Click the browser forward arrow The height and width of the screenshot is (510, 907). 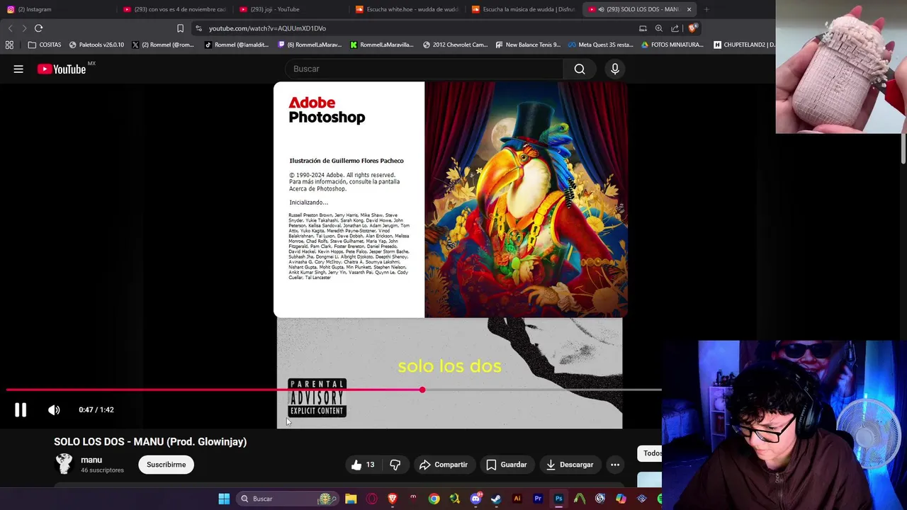tap(24, 28)
